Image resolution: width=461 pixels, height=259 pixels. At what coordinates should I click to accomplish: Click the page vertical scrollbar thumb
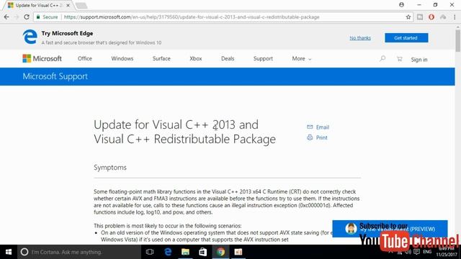[x=458, y=40]
